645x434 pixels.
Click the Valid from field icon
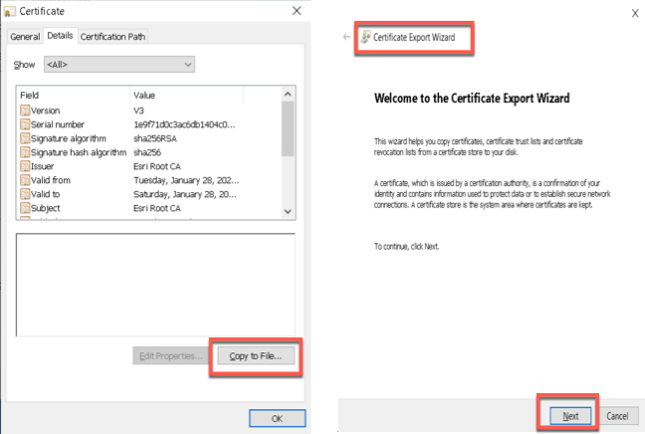pyautogui.click(x=25, y=180)
